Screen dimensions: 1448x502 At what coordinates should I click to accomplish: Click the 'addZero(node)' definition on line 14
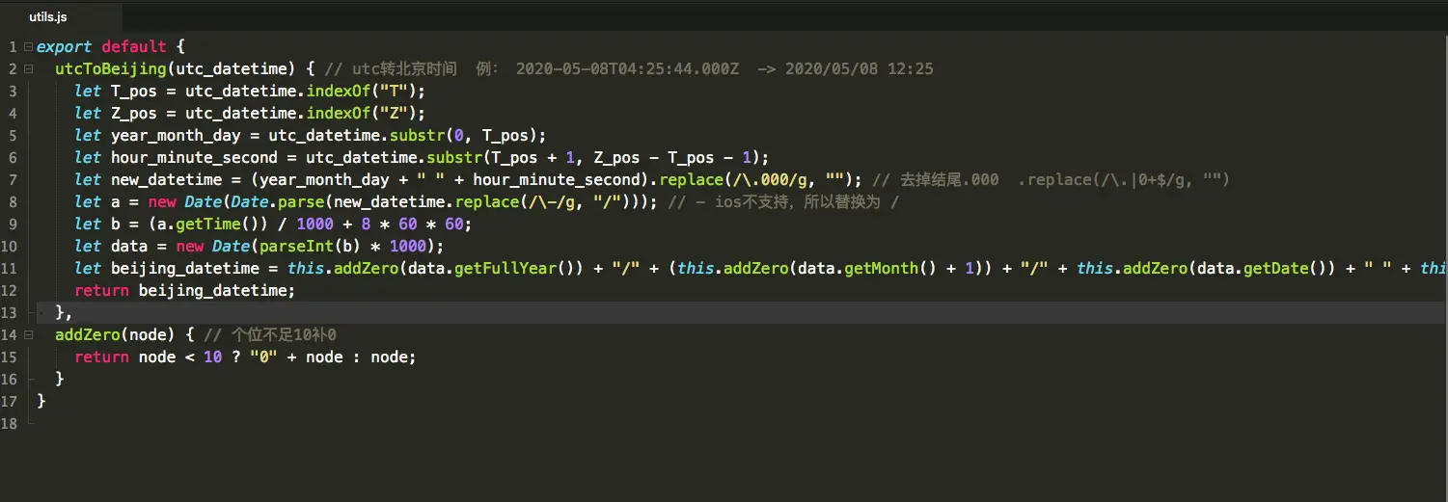coord(115,334)
